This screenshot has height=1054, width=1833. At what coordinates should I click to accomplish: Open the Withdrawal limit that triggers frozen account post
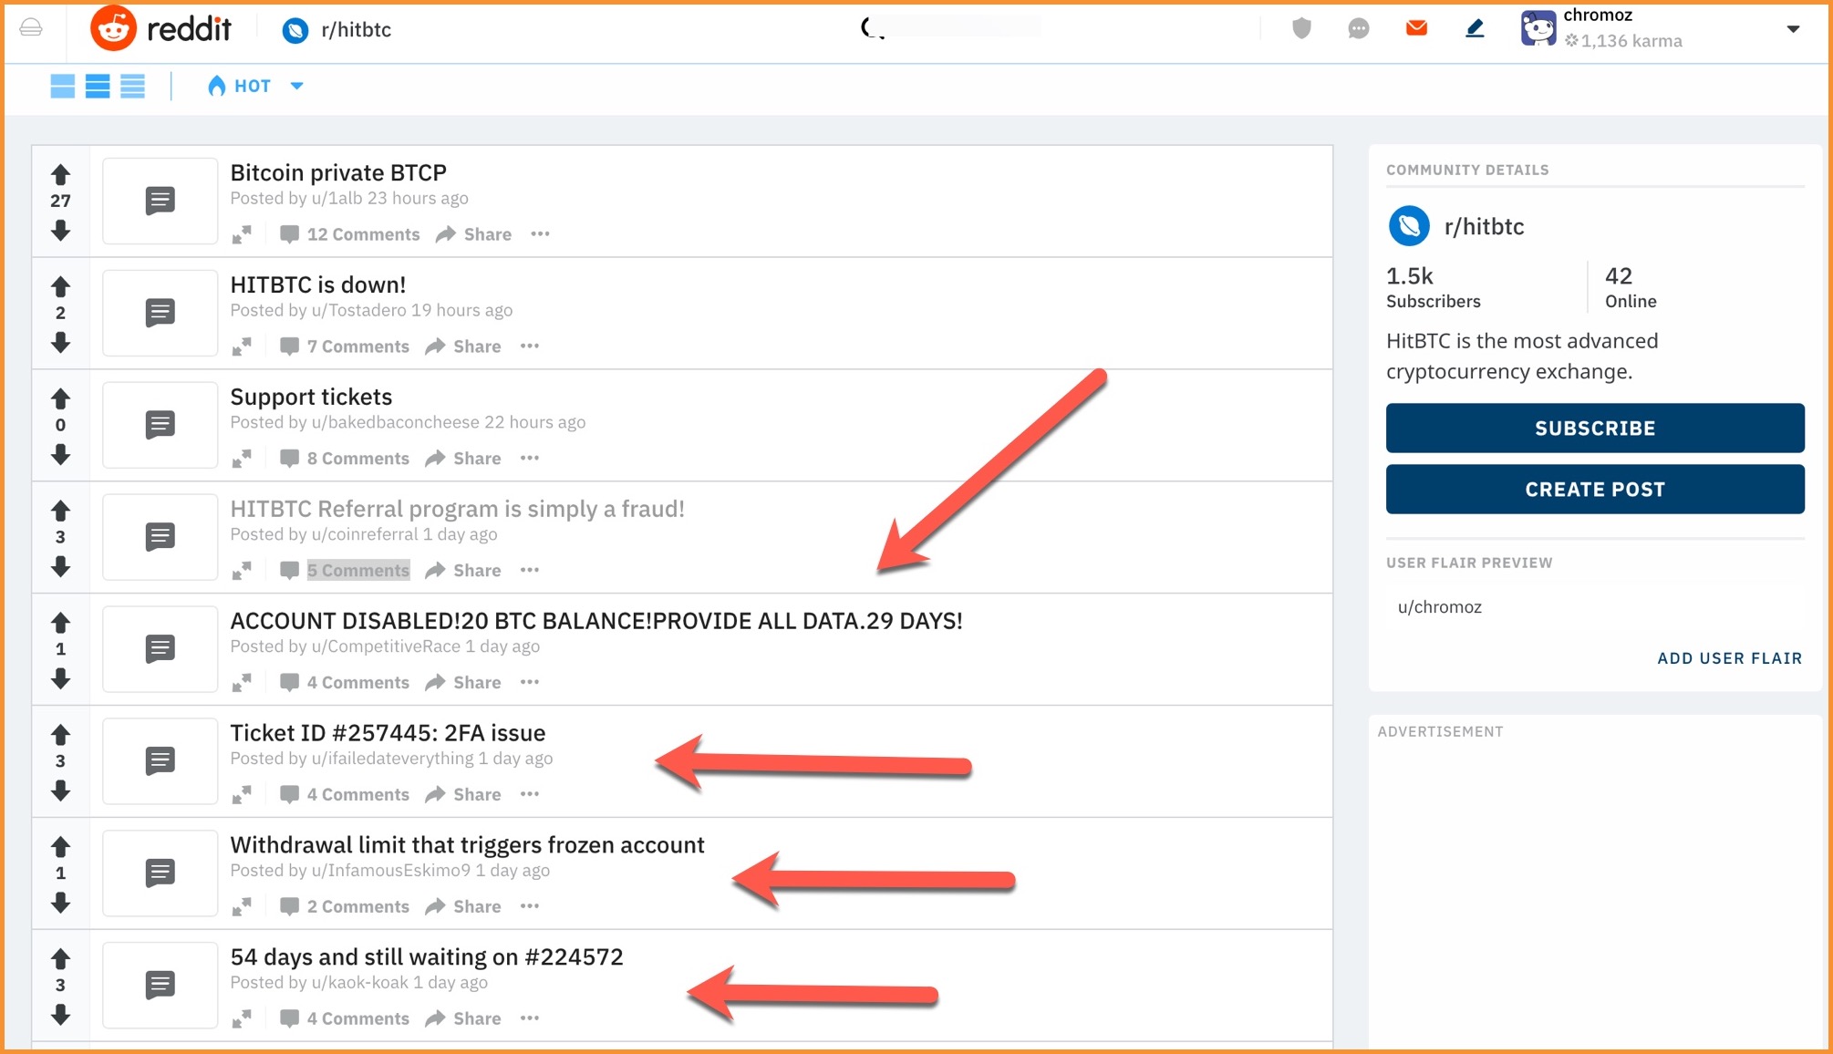tap(467, 845)
